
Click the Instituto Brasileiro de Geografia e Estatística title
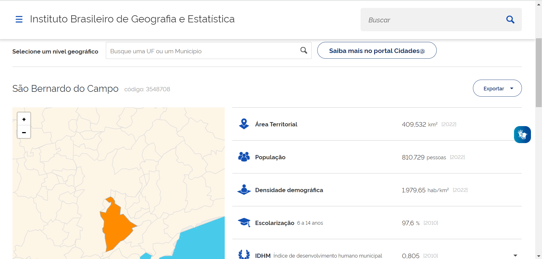pos(132,19)
